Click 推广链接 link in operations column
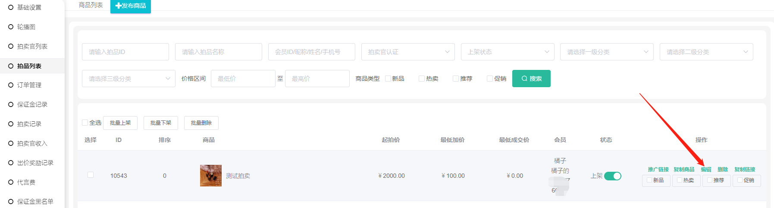This screenshot has width=774, height=208. click(658, 170)
